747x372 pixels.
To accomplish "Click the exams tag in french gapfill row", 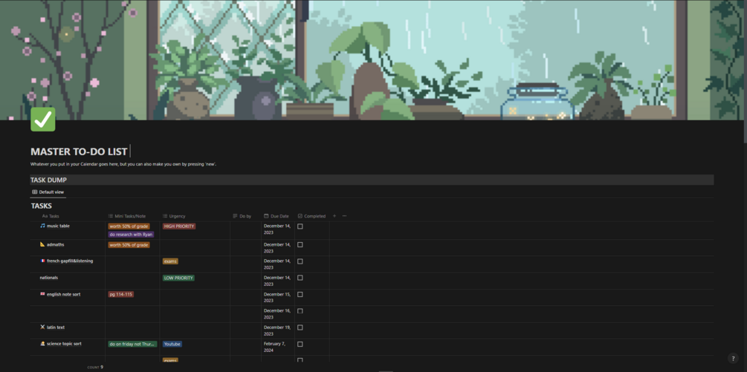I will (x=170, y=261).
